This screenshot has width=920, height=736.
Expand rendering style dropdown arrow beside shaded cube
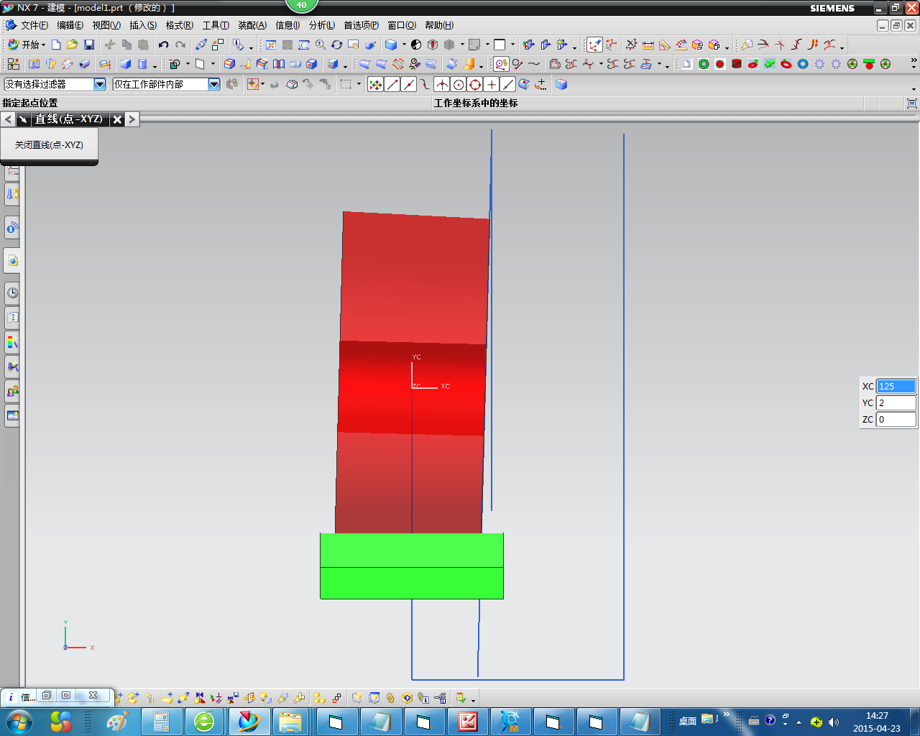coord(404,45)
